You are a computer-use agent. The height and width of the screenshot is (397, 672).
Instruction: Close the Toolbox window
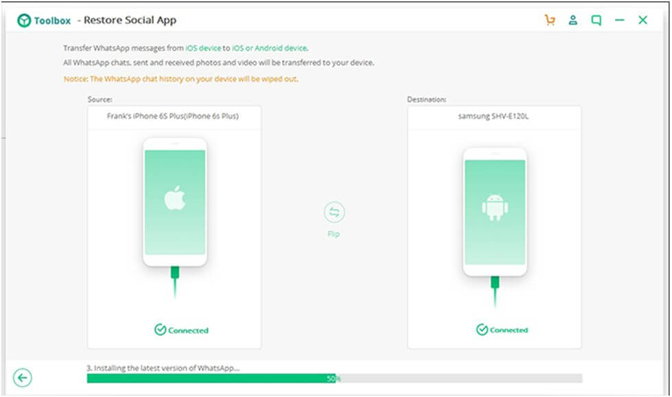642,21
